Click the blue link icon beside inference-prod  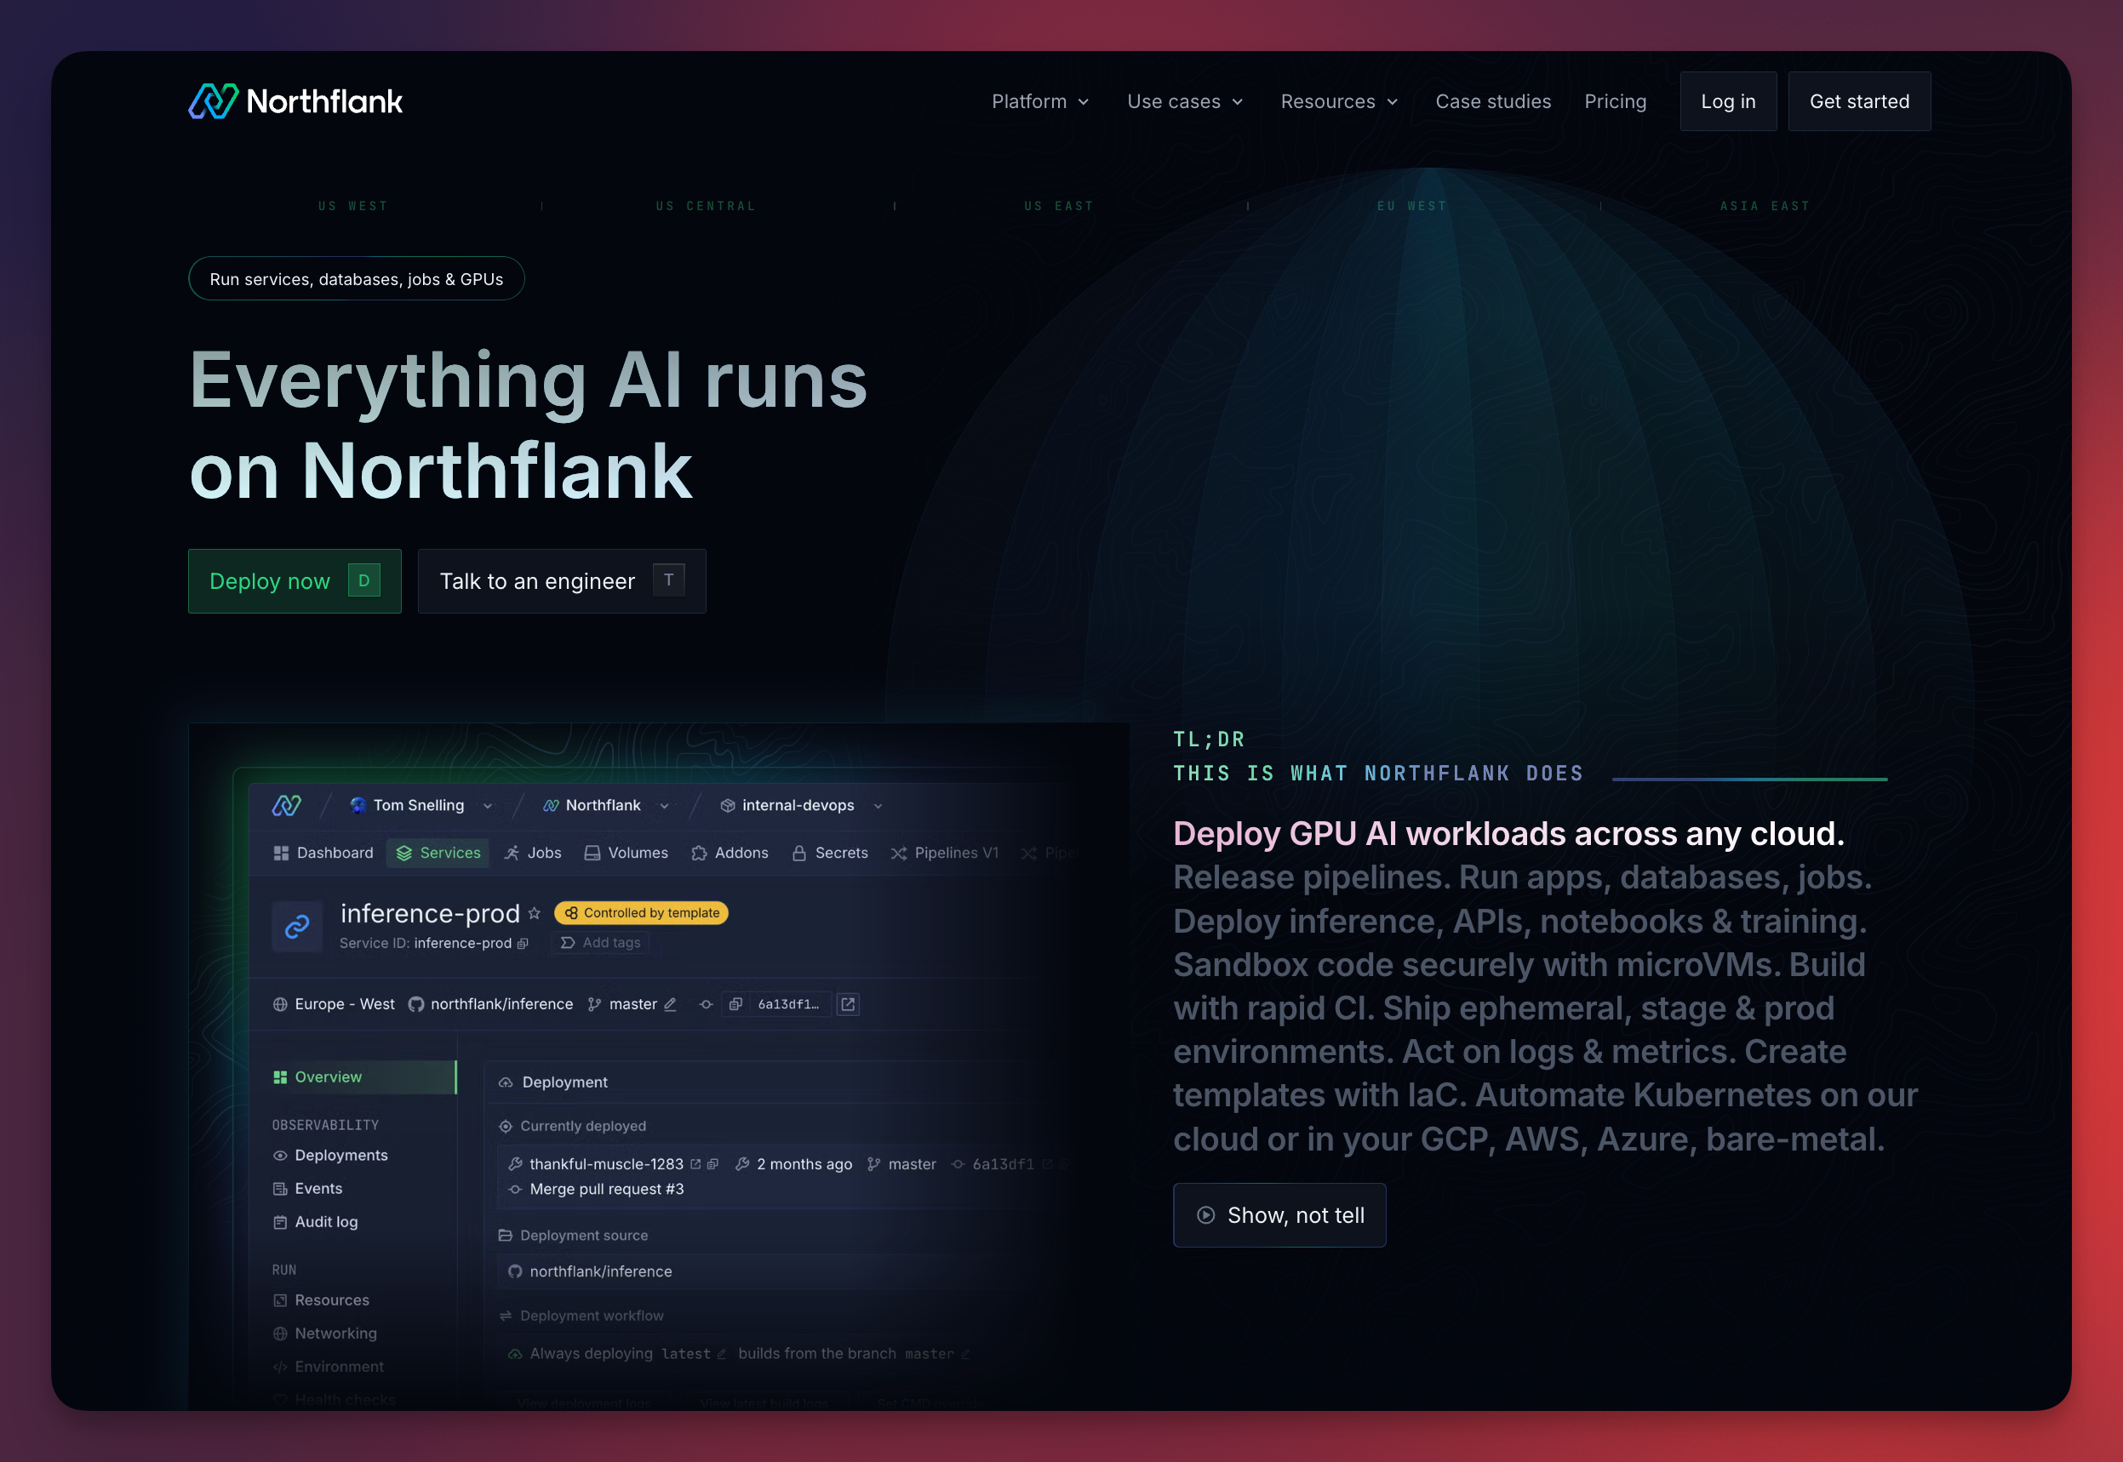(x=297, y=927)
